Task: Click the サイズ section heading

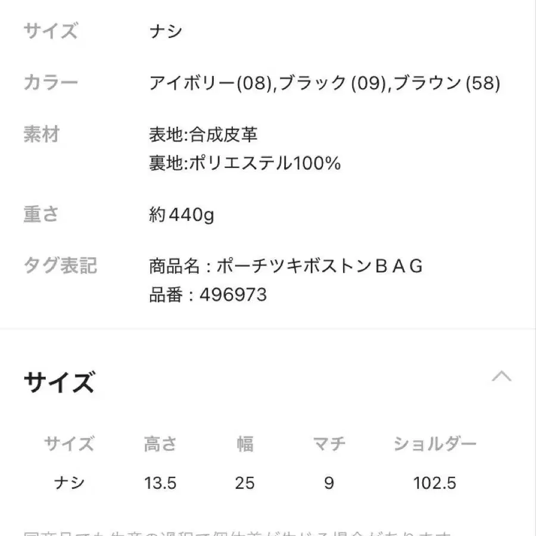Action: (x=58, y=382)
